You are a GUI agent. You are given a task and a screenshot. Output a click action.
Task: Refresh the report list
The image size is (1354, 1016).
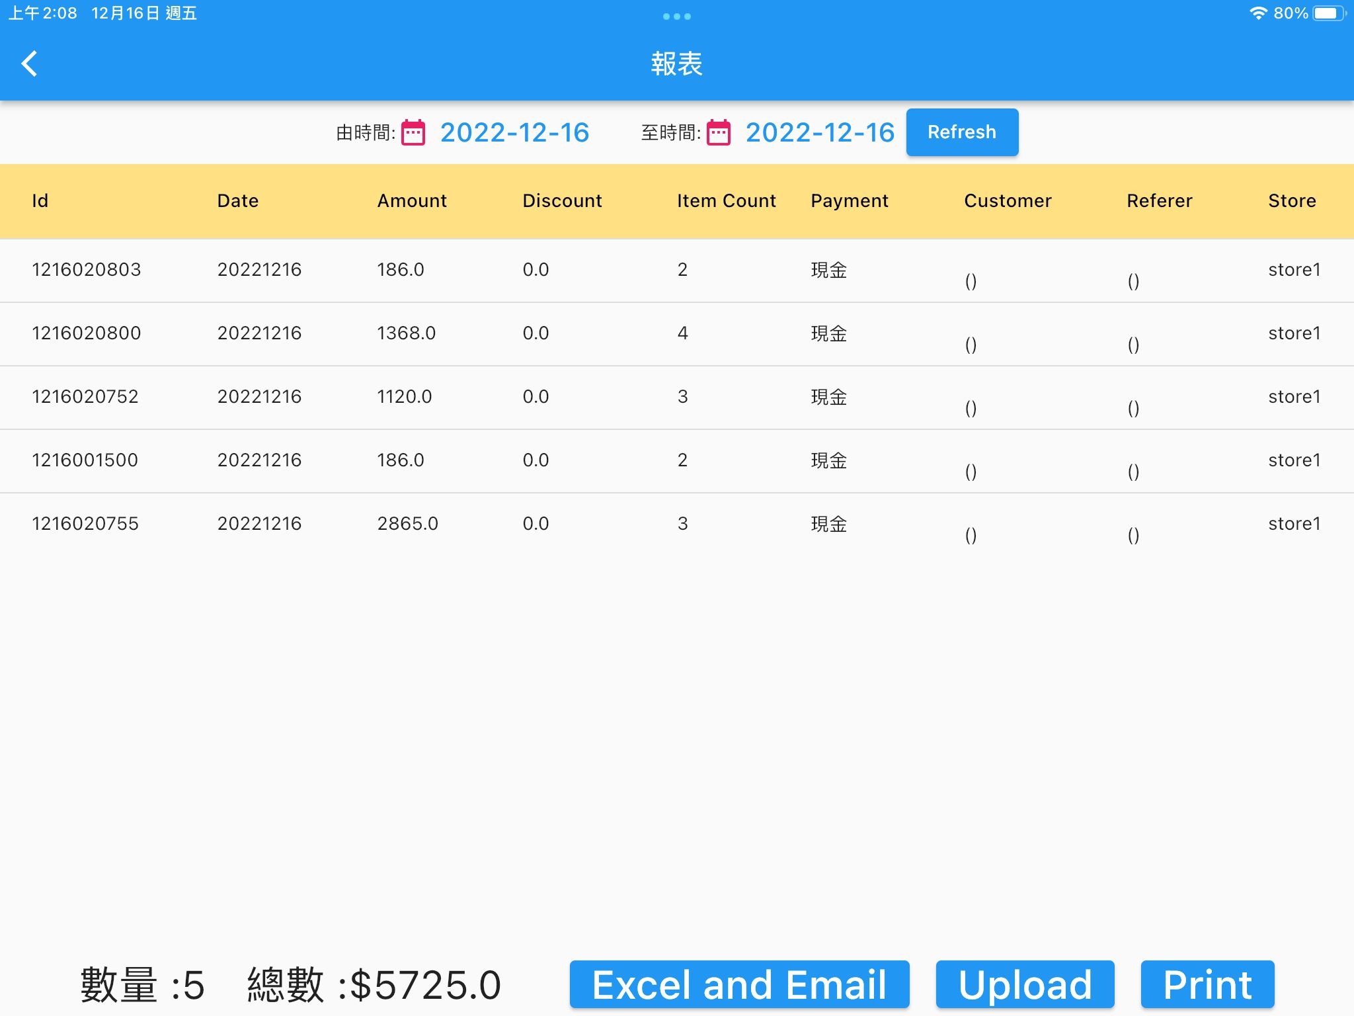pos(962,132)
